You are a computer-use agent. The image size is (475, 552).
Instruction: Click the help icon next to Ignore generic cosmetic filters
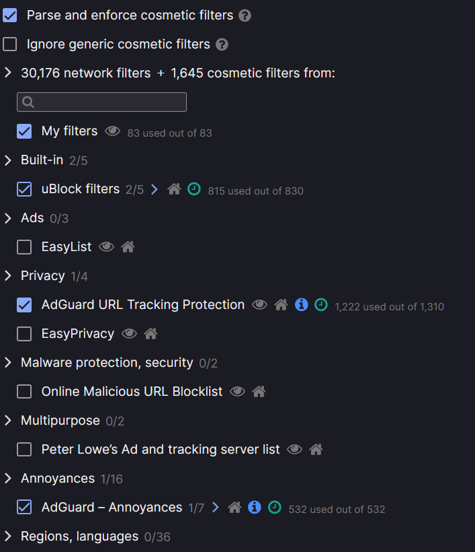click(222, 45)
